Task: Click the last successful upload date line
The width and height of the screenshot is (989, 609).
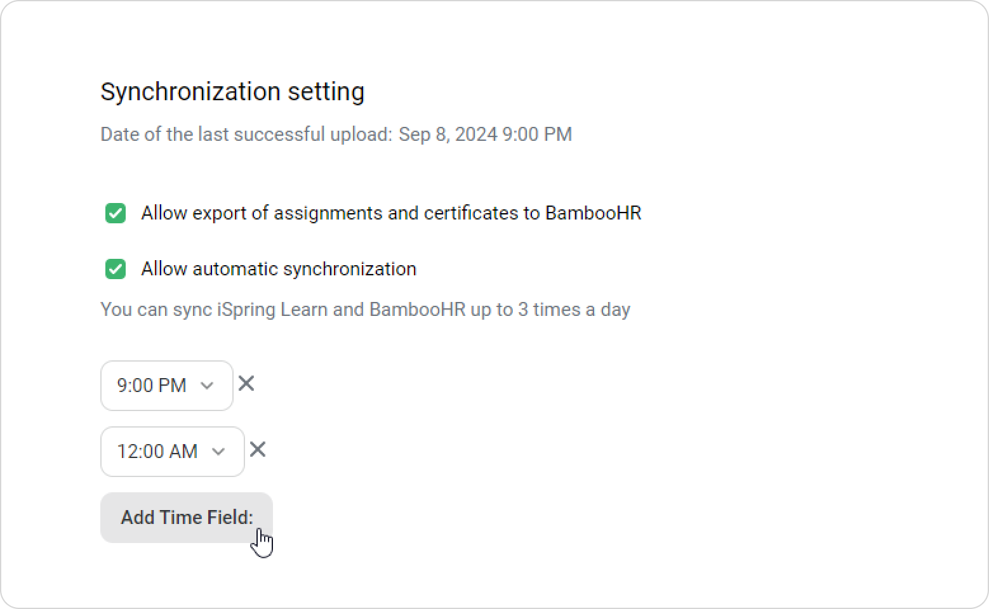Action: pyautogui.click(x=336, y=134)
